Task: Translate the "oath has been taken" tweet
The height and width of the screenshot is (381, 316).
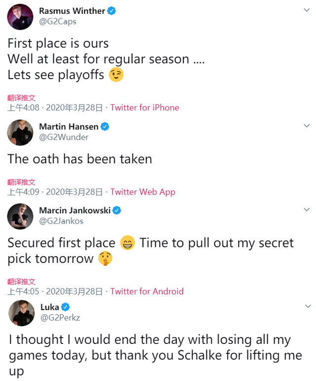Action: [21, 182]
